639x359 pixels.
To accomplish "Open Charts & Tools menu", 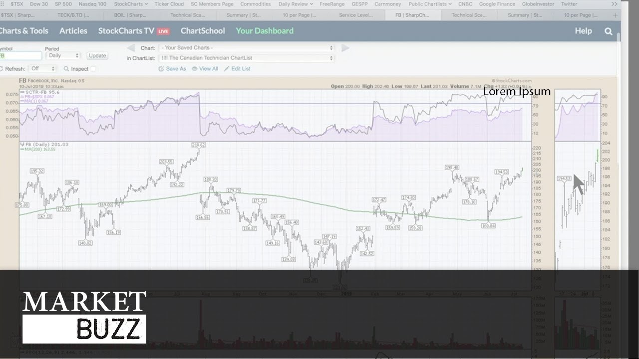I will 23,31.
